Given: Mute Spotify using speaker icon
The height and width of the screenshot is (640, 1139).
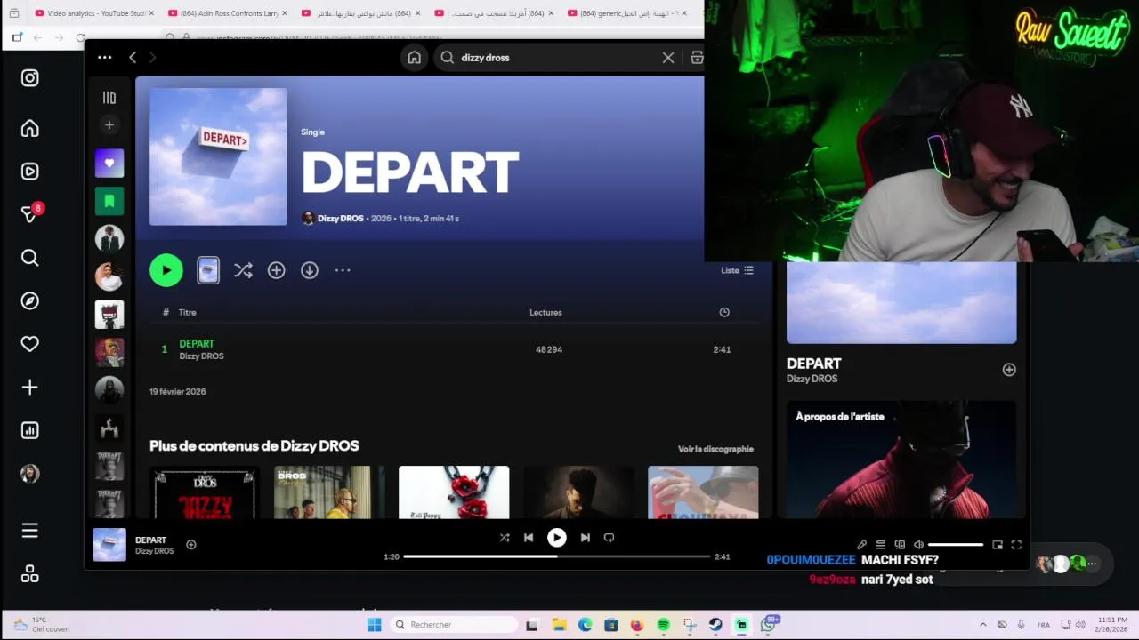Looking at the screenshot, I should point(918,545).
